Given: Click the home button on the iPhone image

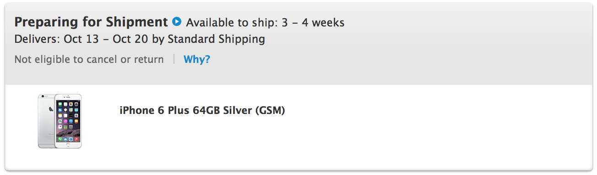Looking at the screenshot, I should [x=68, y=144].
